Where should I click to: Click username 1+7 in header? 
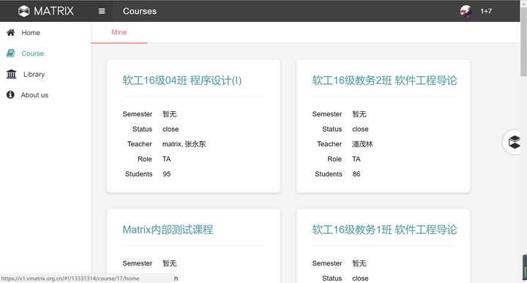pyautogui.click(x=486, y=11)
